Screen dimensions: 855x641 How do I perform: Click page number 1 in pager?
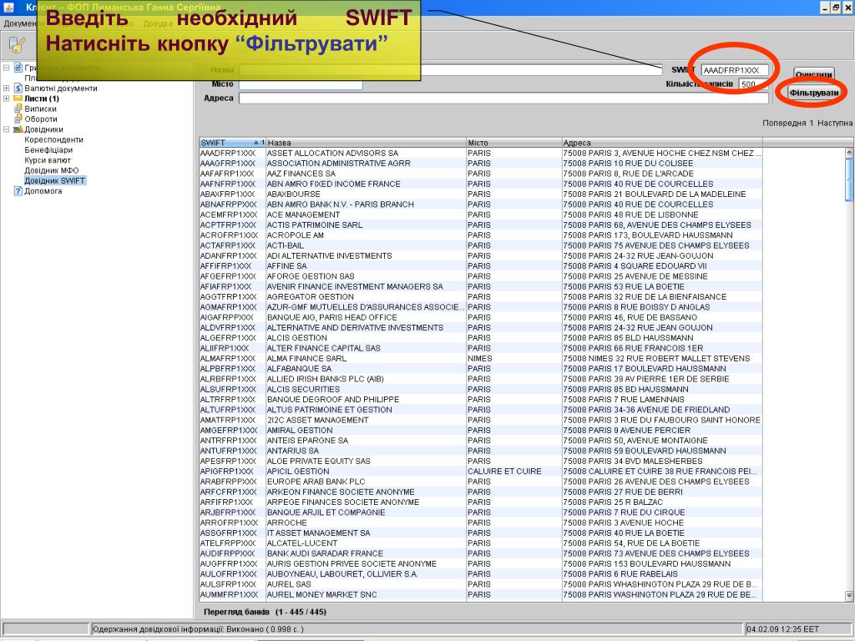point(812,124)
